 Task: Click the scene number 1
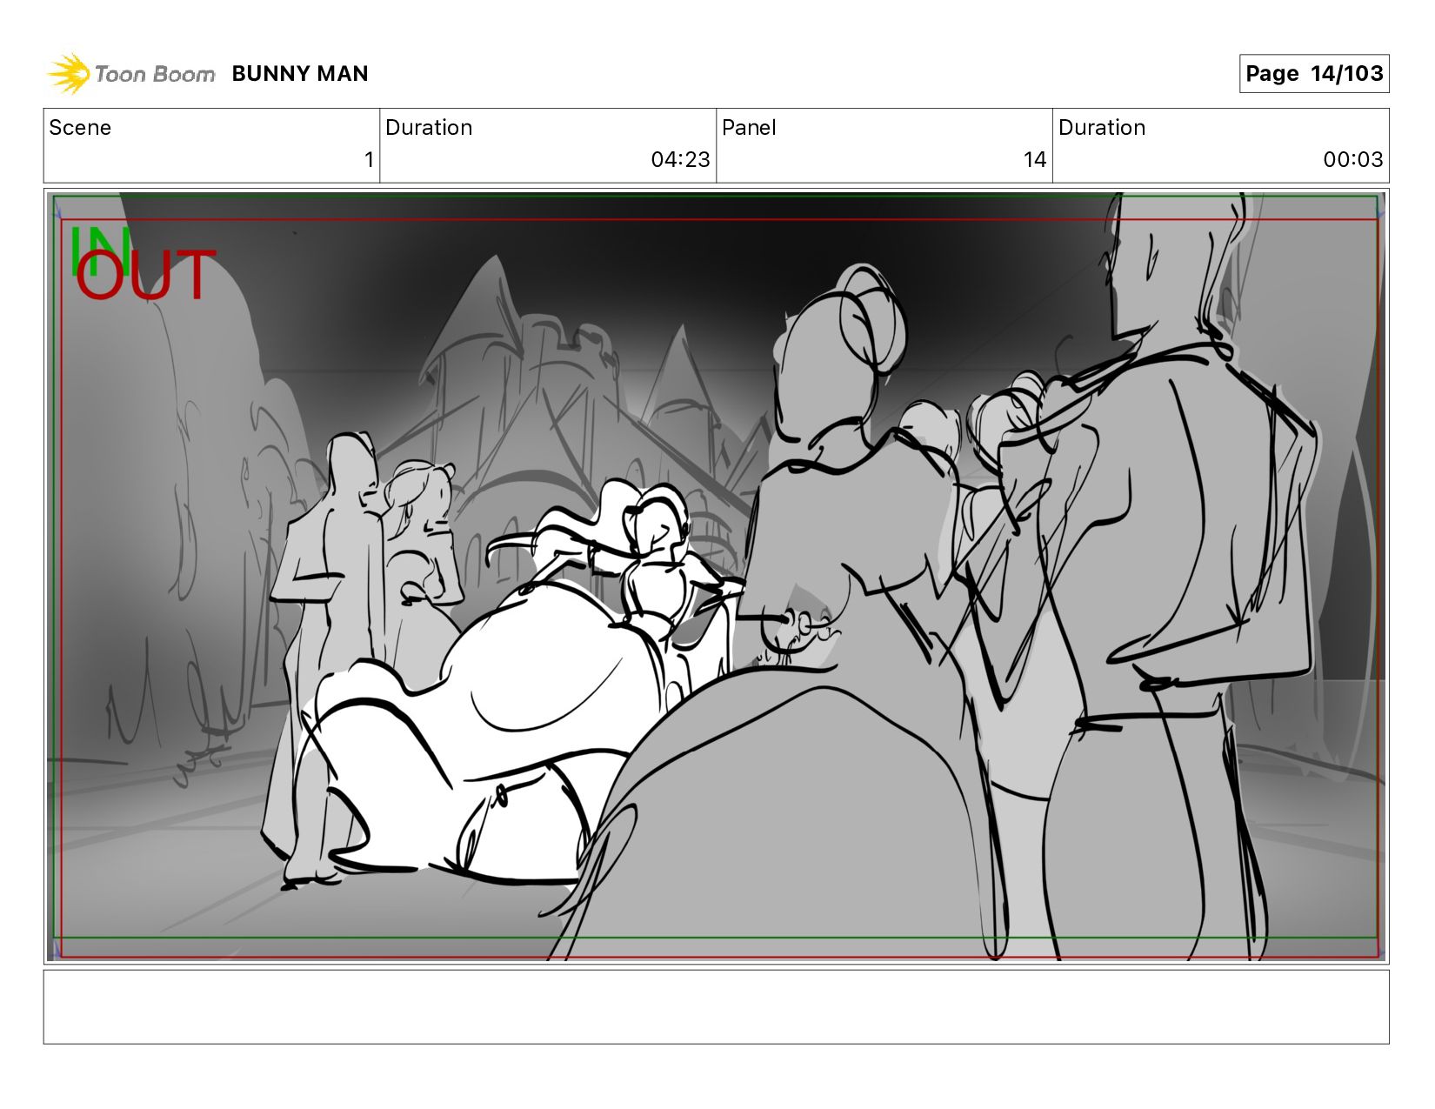click(x=369, y=160)
